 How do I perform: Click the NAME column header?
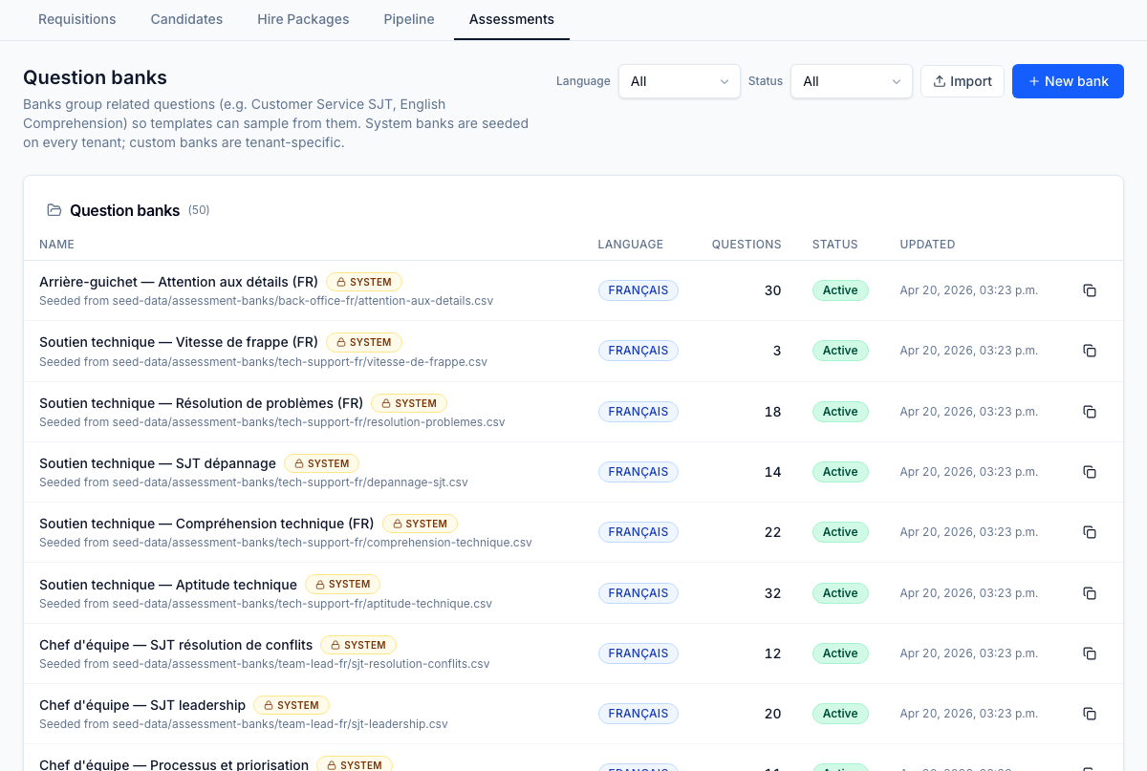click(x=56, y=245)
